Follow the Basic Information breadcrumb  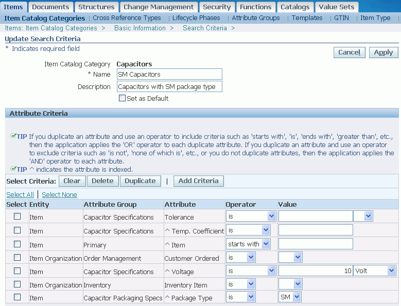point(140,28)
